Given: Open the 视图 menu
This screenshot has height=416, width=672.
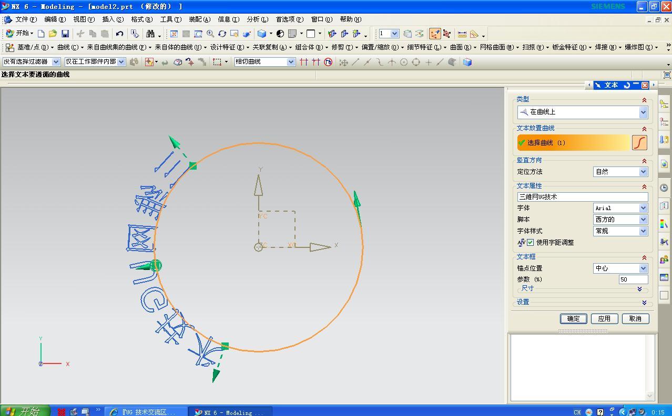Looking at the screenshot, I should click(84, 19).
